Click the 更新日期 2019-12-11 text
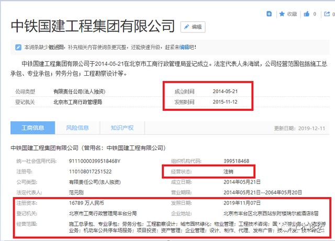Viewport: 335px width, 241px height. (299, 128)
